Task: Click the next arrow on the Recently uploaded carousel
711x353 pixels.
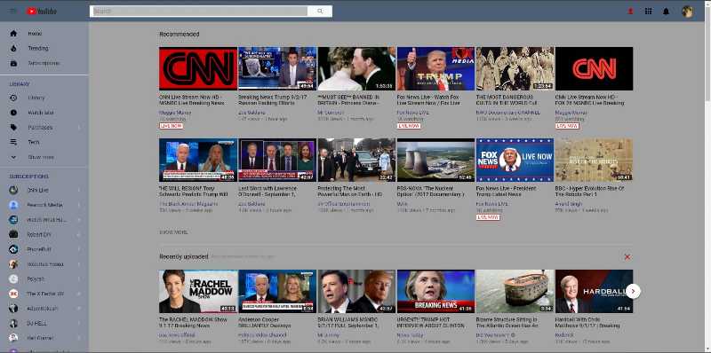Action: pos(633,292)
